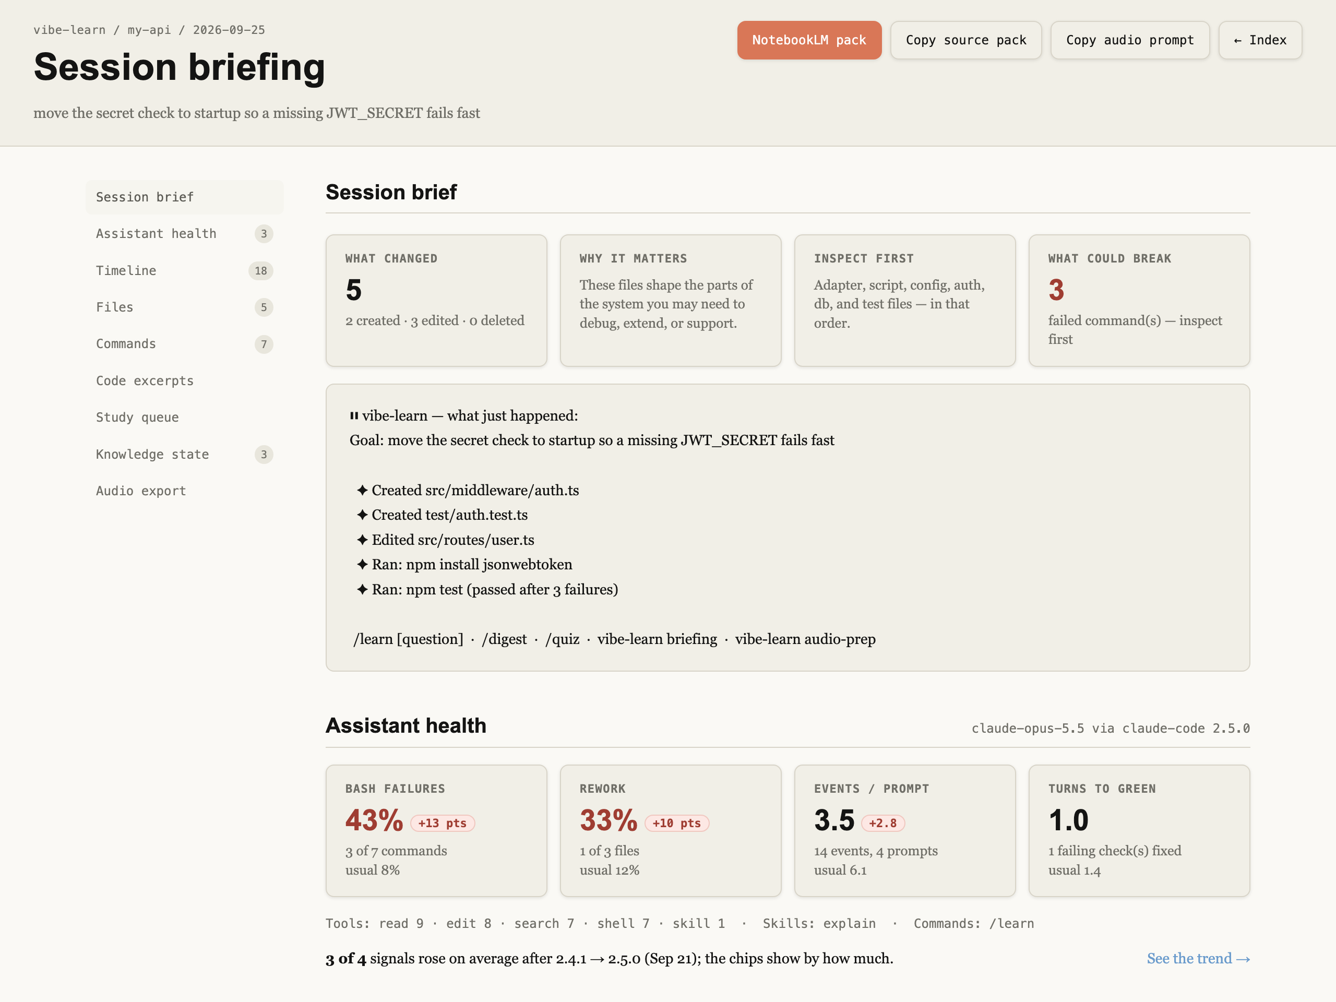Click the Events / Prompt 3.5 value
The width and height of the screenshot is (1336, 1002).
click(834, 820)
